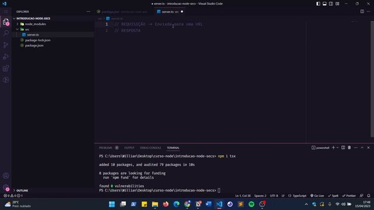Click the VS Code logo in title bar
The image size is (374, 210).
coord(5,3)
